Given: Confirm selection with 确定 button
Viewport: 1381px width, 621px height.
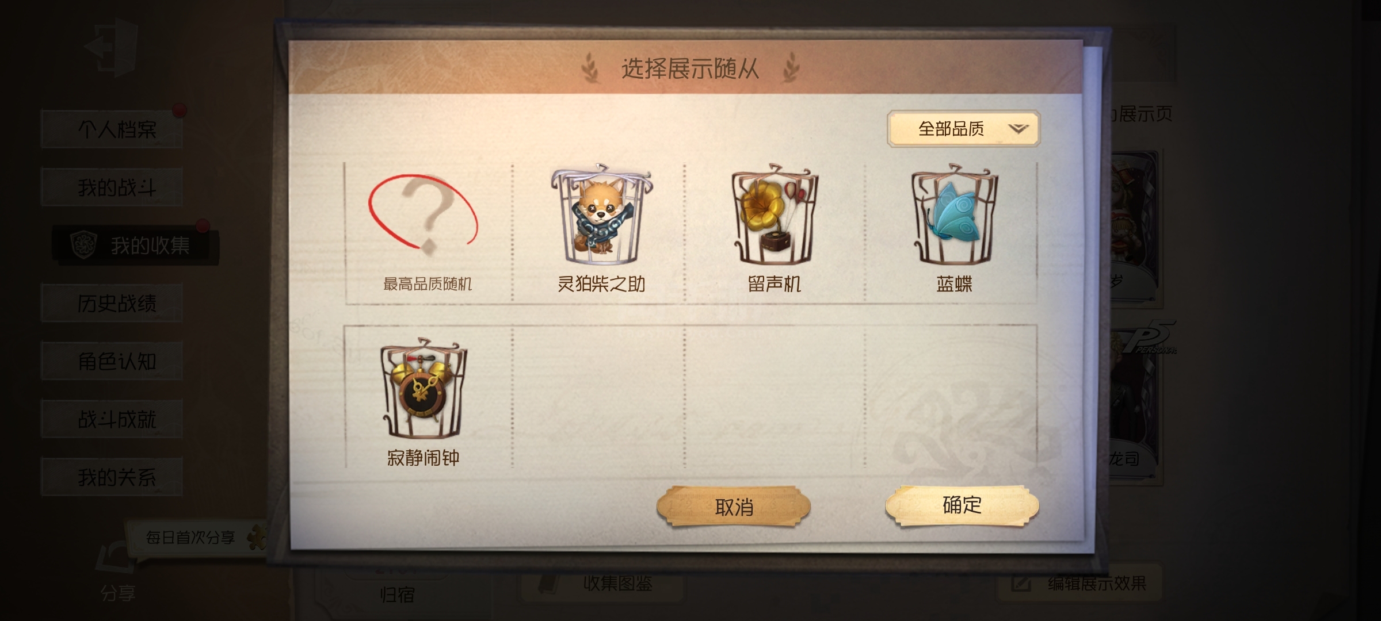Looking at the screenshot, I should (x=962, y=505).
